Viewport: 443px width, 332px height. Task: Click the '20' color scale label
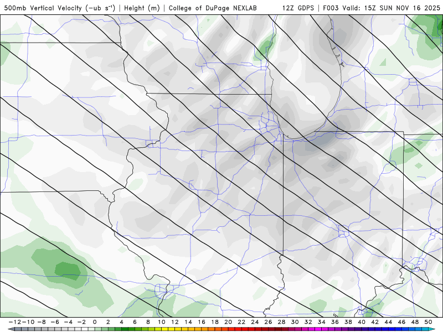[x=228, y=322]
